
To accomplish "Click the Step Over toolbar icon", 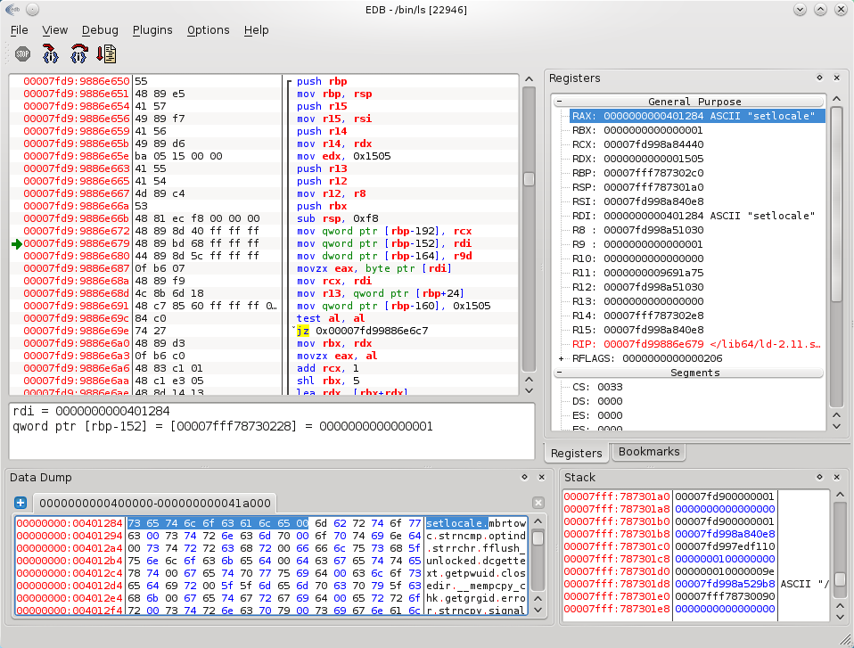I will pos(78,53).
